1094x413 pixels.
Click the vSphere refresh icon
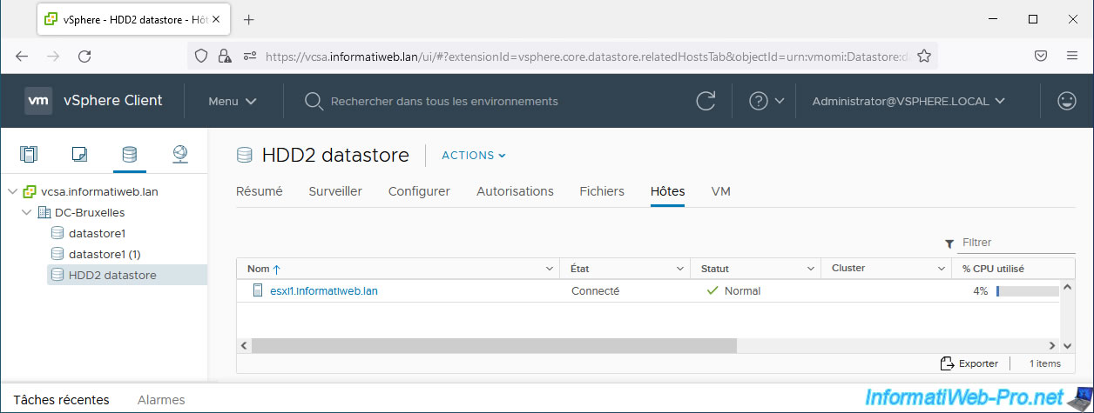[706, 101]
